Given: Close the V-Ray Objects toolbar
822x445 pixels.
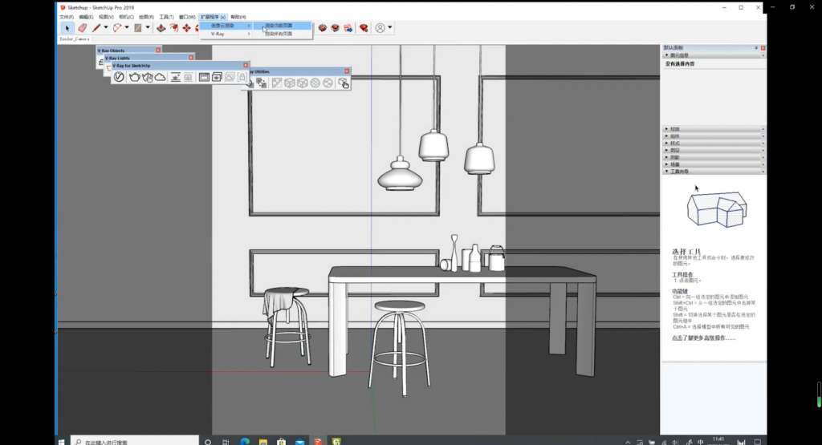Looking at the screenshot, I should pyautogui.click(x=158, y=51).
